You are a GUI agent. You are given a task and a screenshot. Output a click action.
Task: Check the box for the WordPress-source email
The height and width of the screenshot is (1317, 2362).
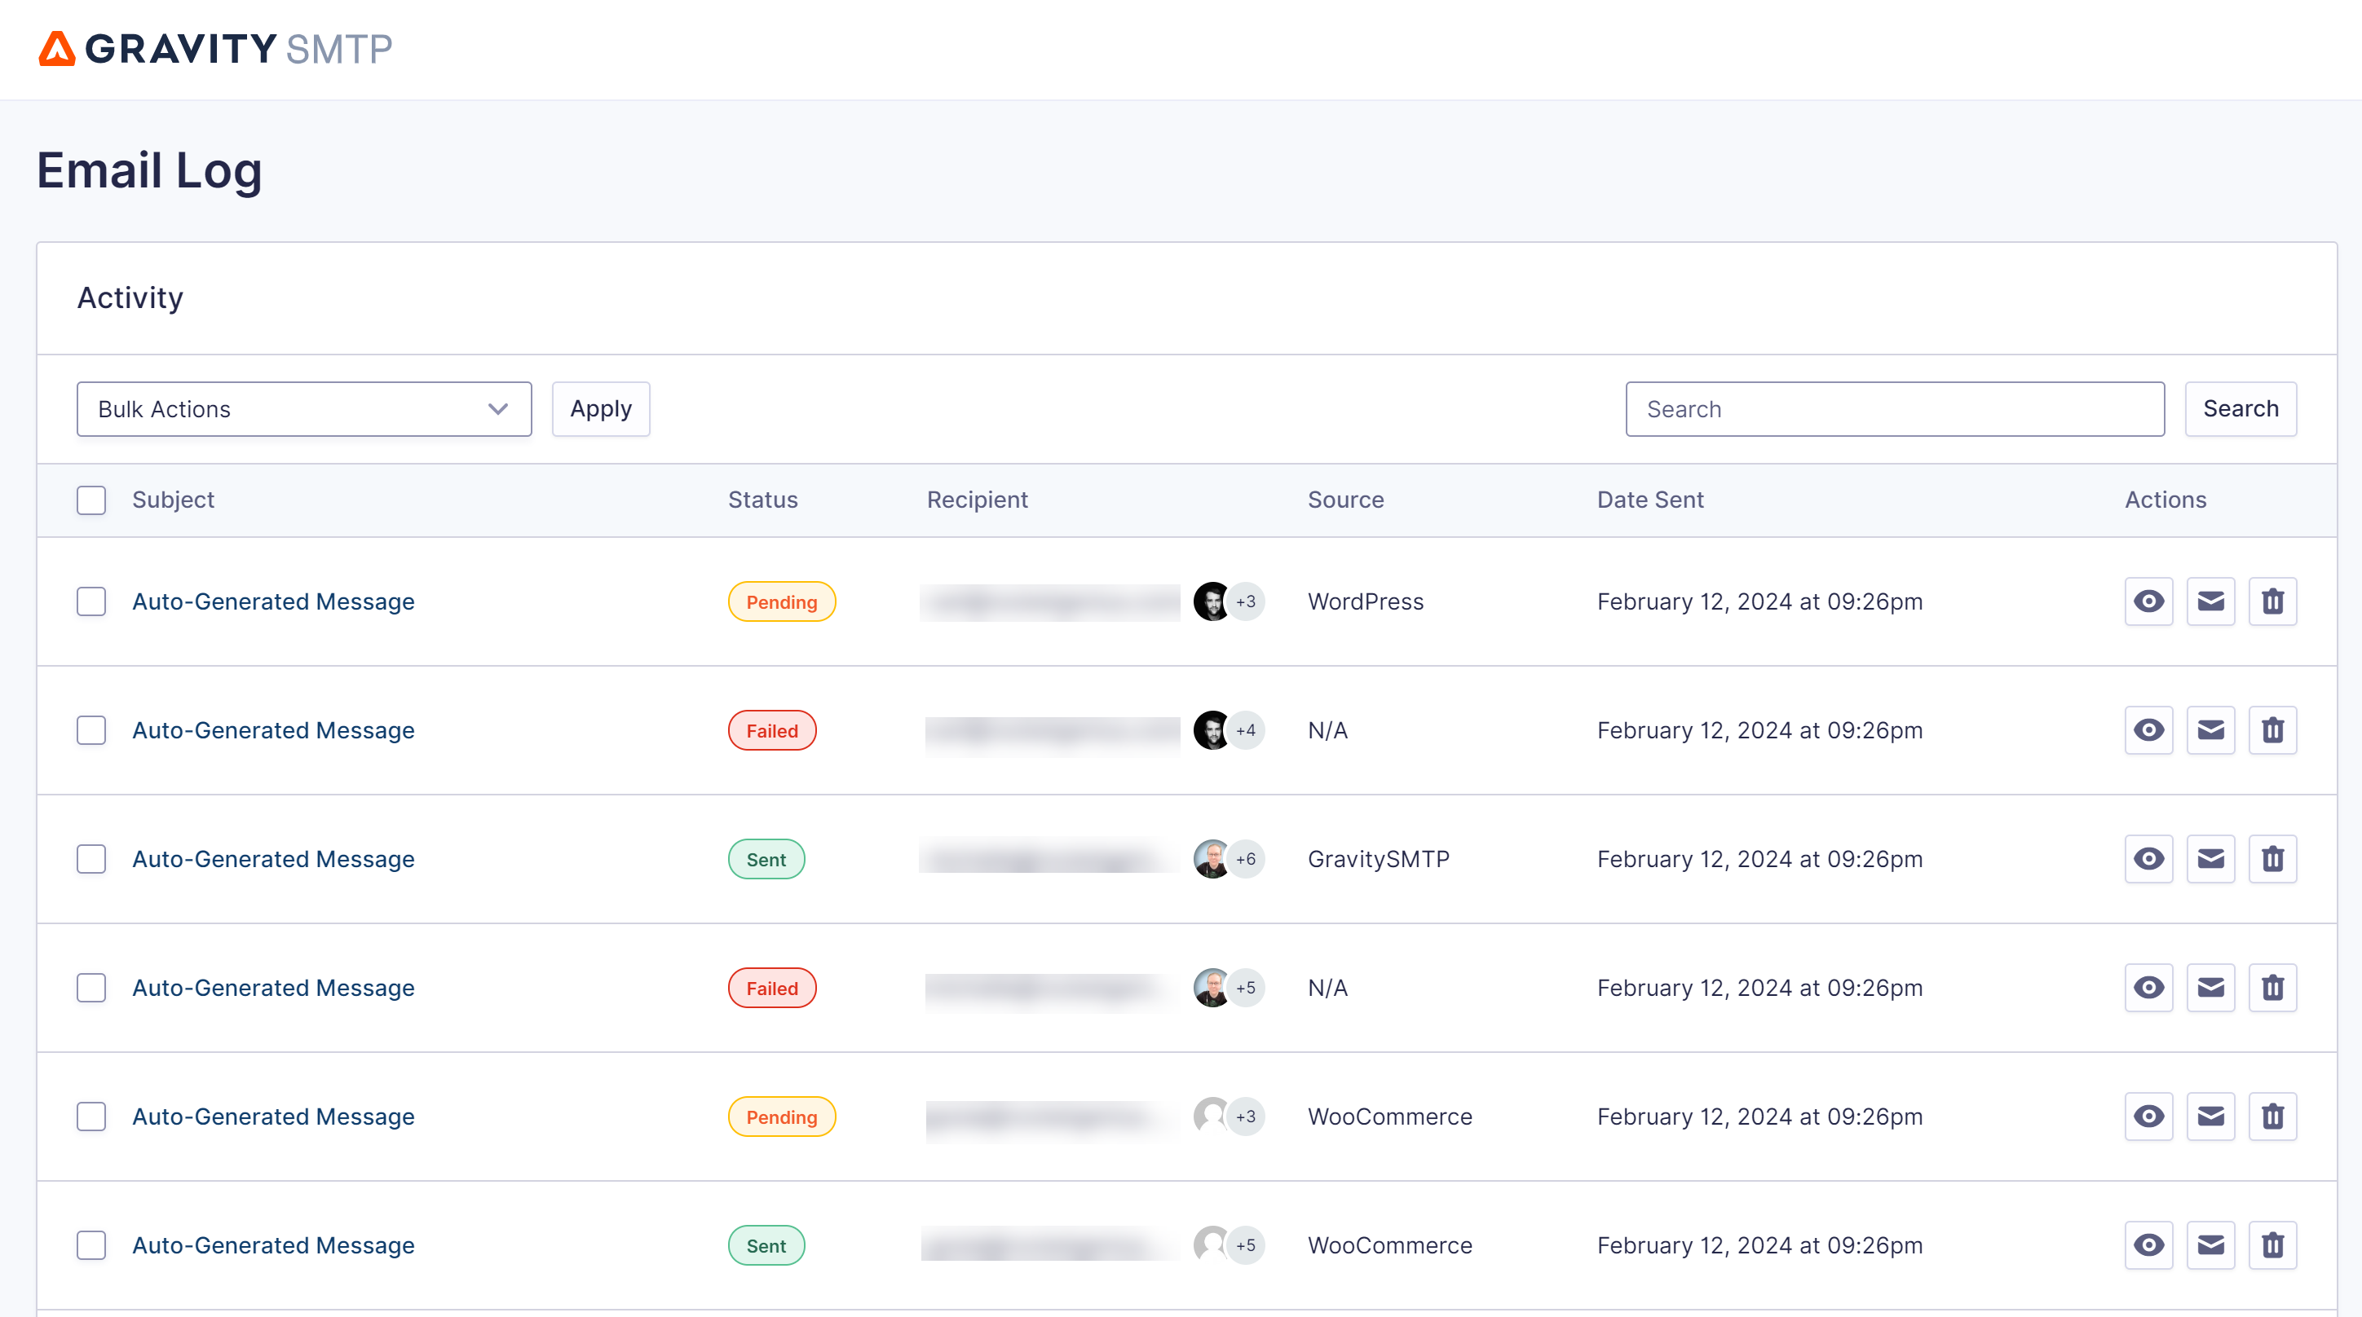pyautogui.click(x=91, y=601)
